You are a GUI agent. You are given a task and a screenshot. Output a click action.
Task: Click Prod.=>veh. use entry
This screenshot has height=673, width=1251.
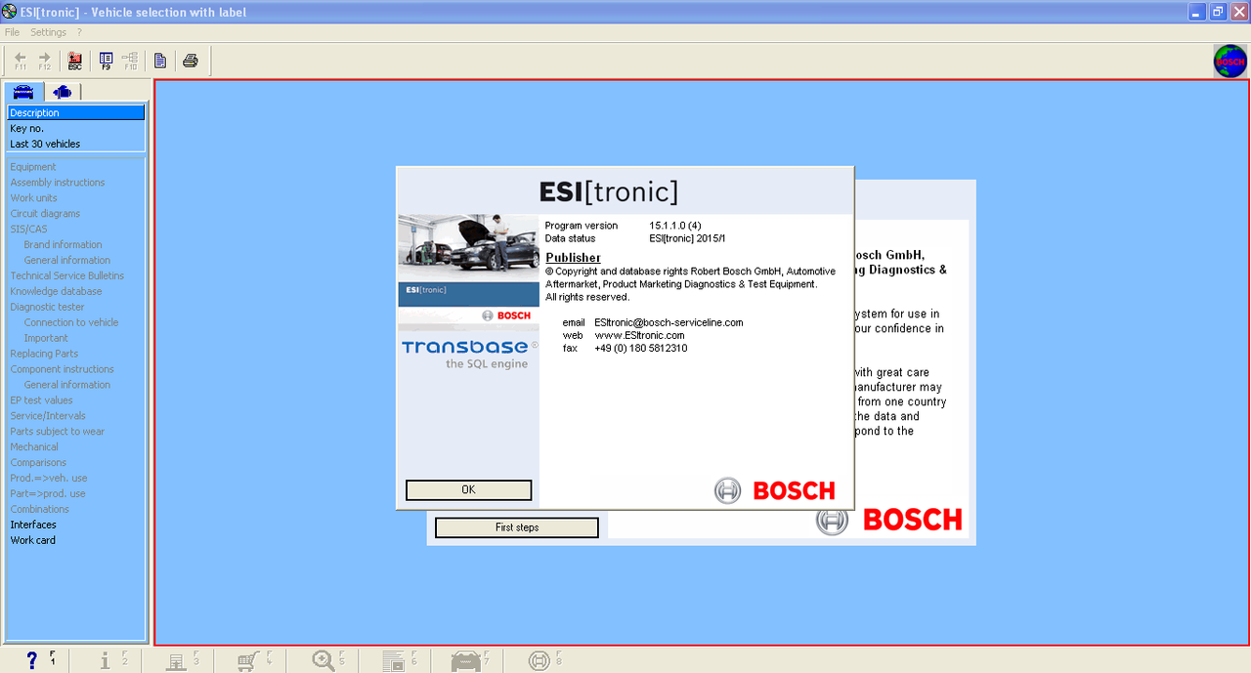tap(49, 479)
